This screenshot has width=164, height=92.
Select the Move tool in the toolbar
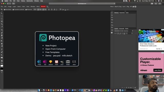pos(2,13)
